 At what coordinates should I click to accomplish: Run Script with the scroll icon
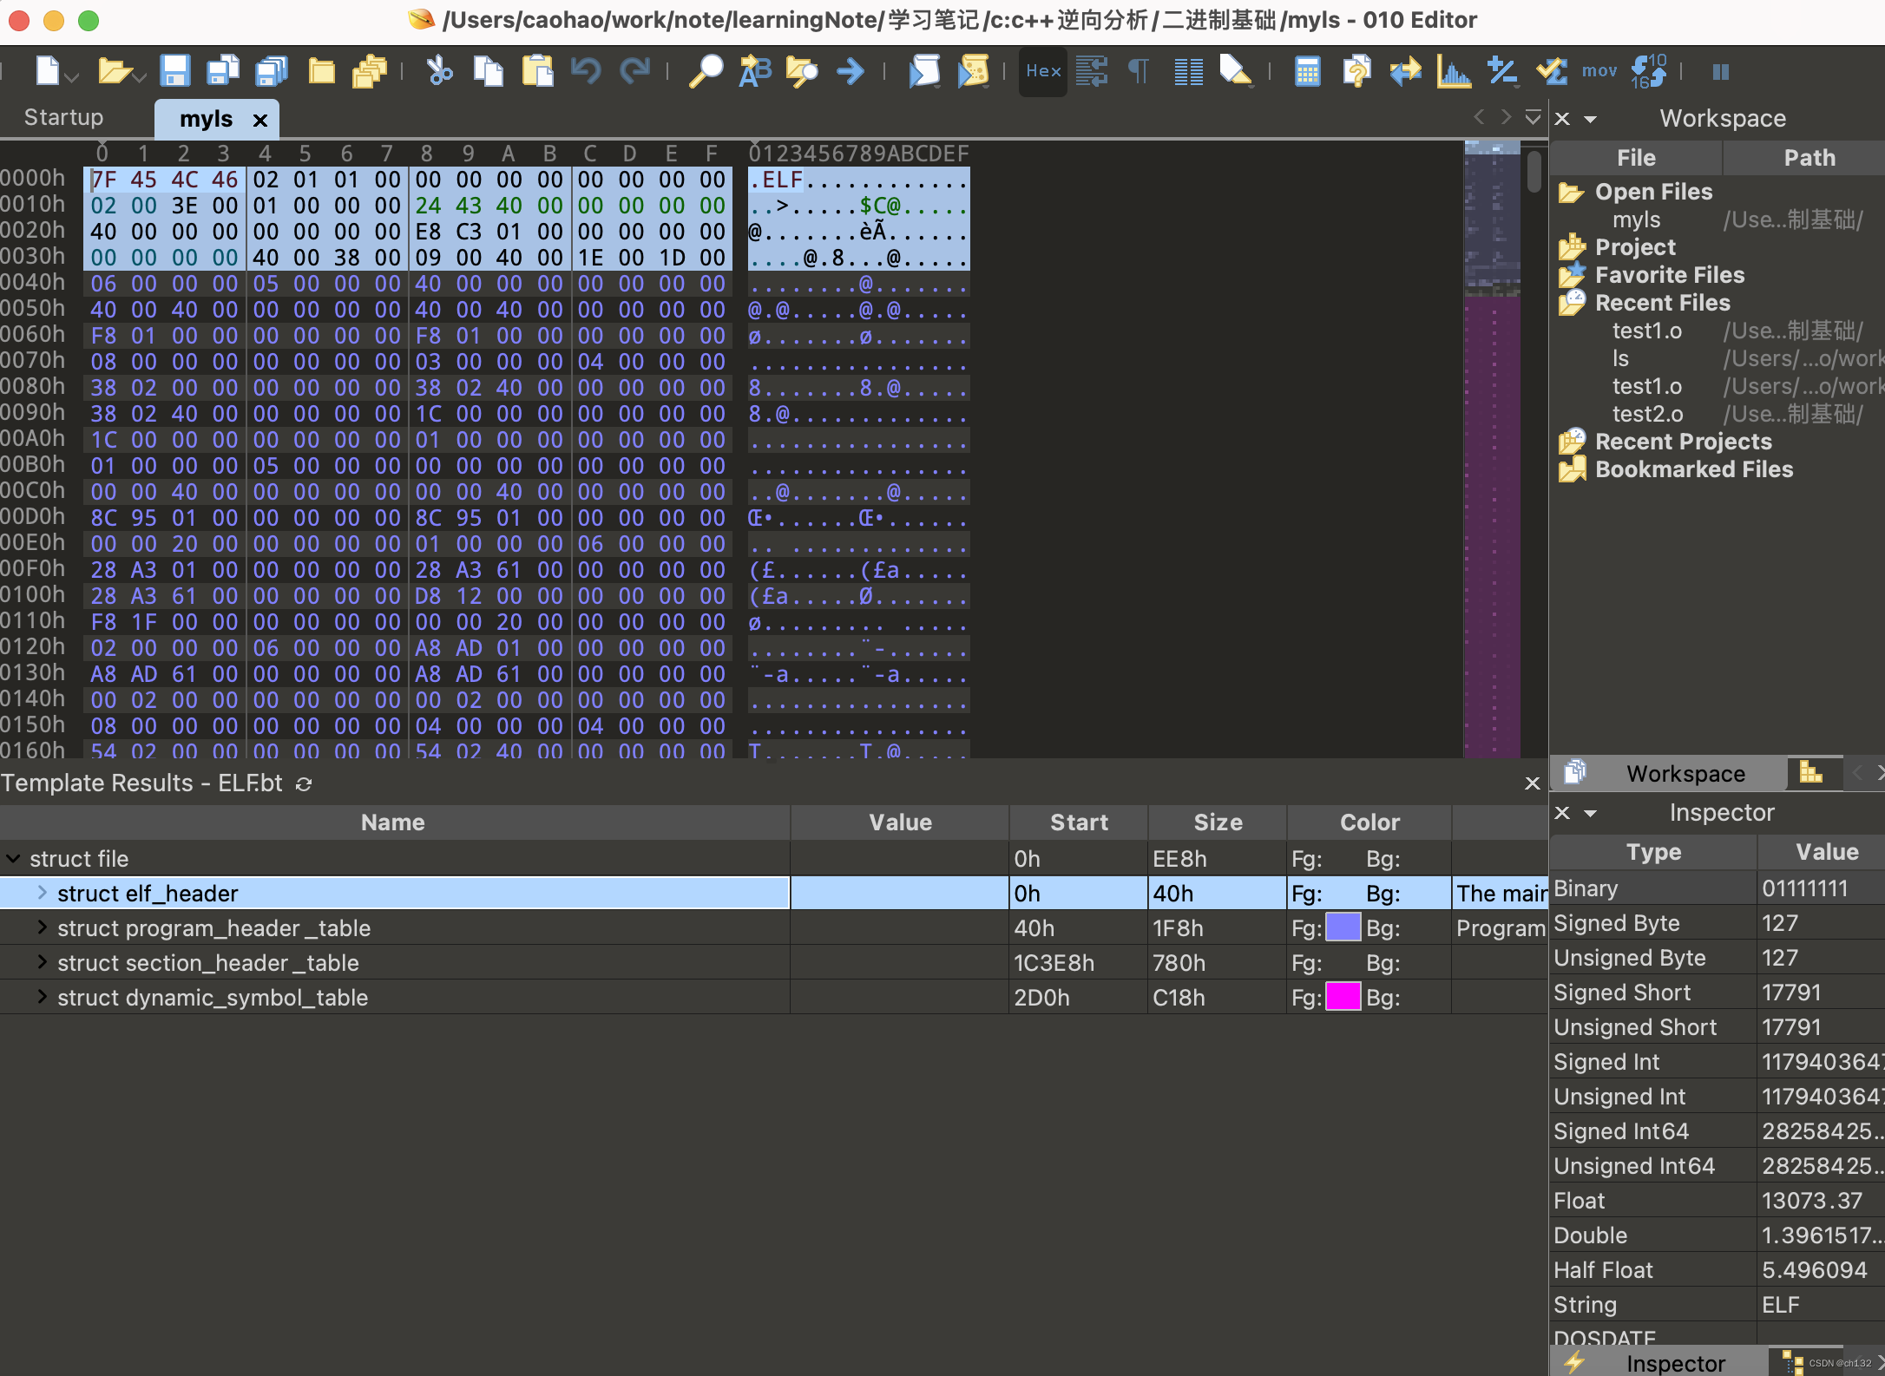pos(924,71)
